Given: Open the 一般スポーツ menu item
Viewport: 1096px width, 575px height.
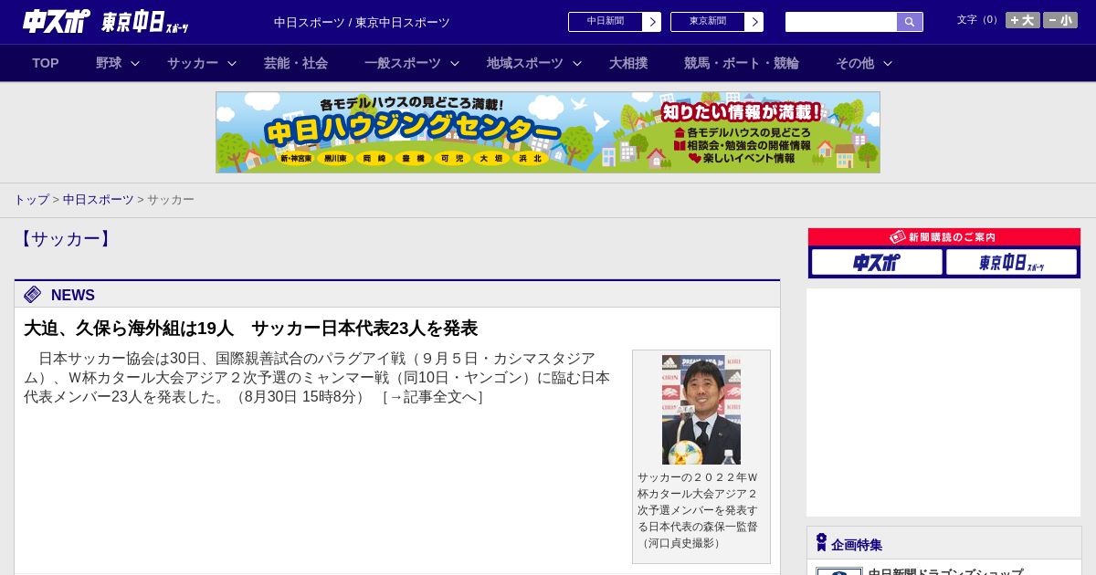Looking at the screenshot, I should [x=403, y=63].
